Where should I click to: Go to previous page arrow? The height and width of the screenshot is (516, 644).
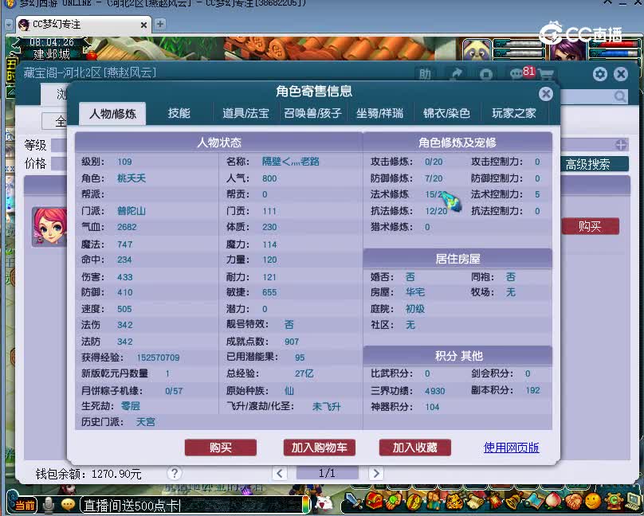[280, 473]
